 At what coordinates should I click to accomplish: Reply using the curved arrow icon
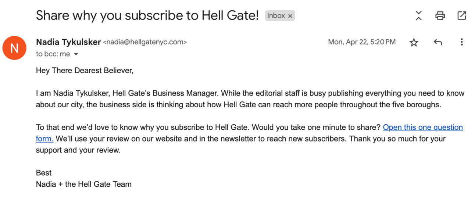coord(438,42)
